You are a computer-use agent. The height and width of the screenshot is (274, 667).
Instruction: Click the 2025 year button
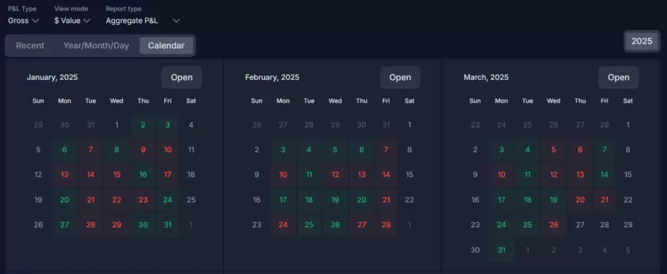click(x=641, y=41)
